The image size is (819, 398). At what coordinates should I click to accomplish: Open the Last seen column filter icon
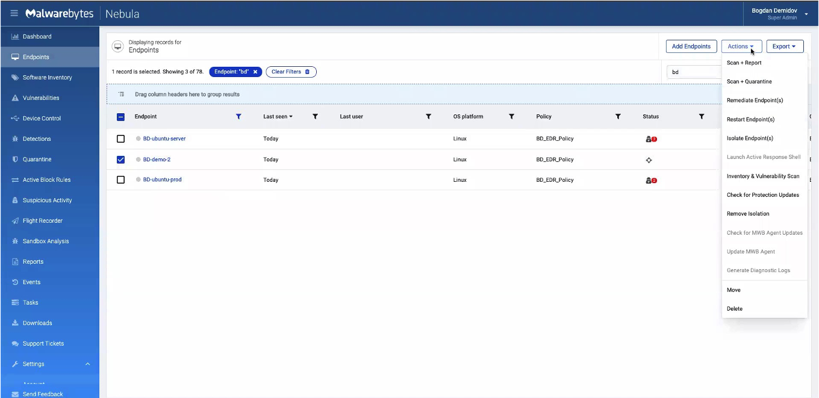[315, 117]
